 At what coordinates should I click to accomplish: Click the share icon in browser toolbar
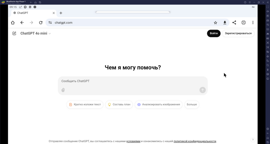[x=234, y=23]
